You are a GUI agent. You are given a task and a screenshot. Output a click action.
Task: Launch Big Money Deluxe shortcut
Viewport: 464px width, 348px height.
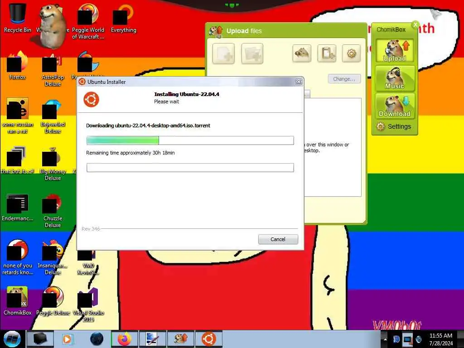53,163
